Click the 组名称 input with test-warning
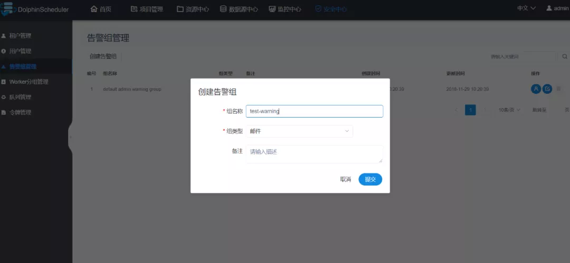Image resolution: width=570 pixels, height=263 pixels. click(314, 111)
